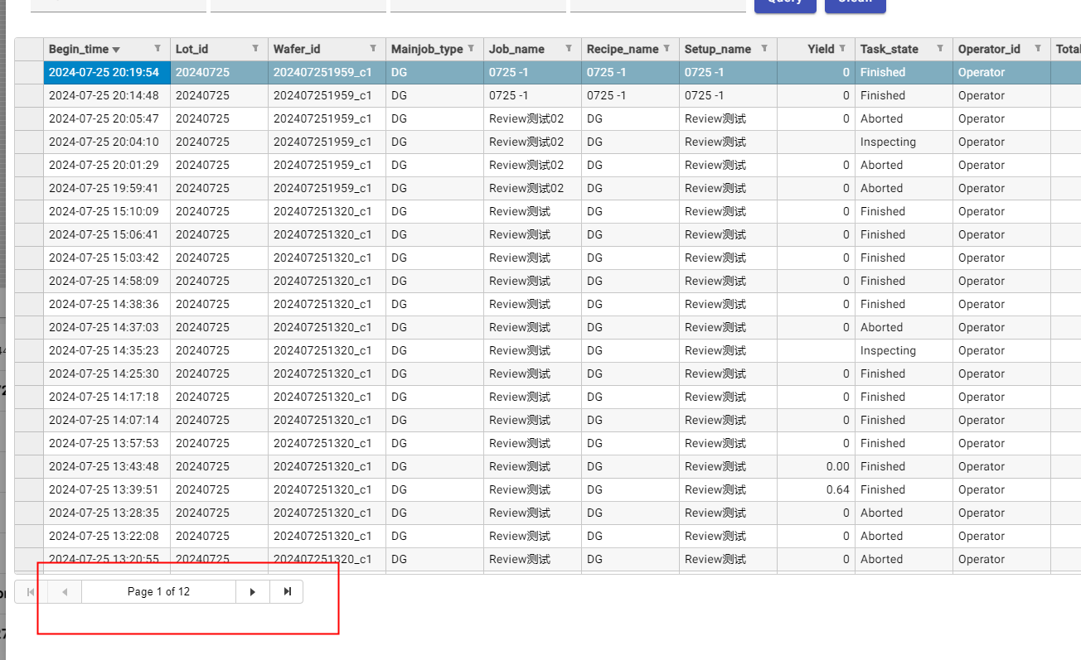Screen dimensions: 1081x660
Task: Select the cell '2024-07-25 15:10:09'
Action: point(107,211)
